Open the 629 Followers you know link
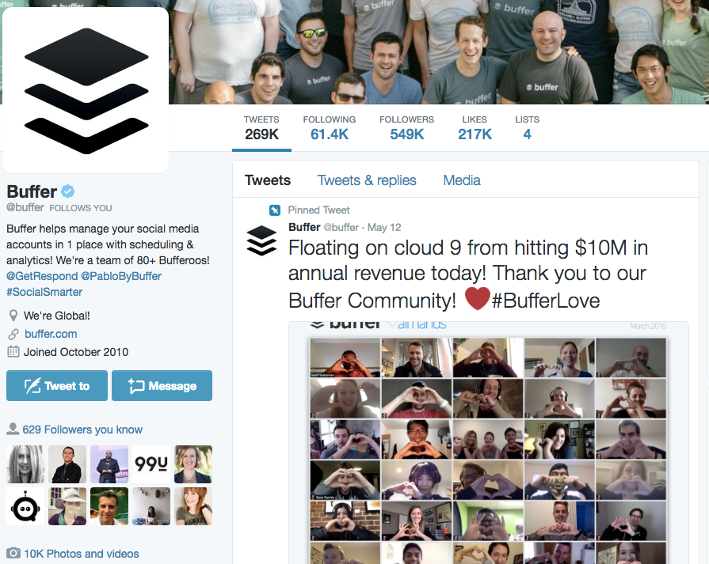Screen dimensions: 709x564 click(82, 430)
